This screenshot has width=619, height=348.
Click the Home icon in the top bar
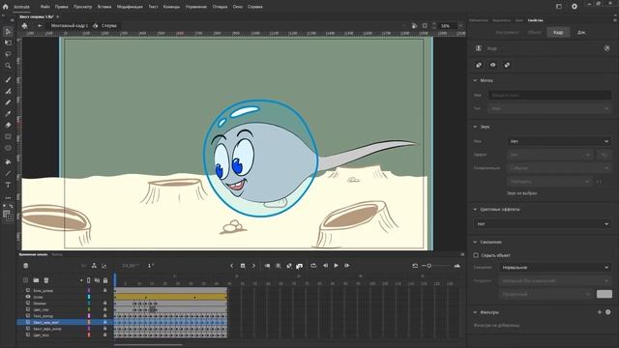coord(5,7)
